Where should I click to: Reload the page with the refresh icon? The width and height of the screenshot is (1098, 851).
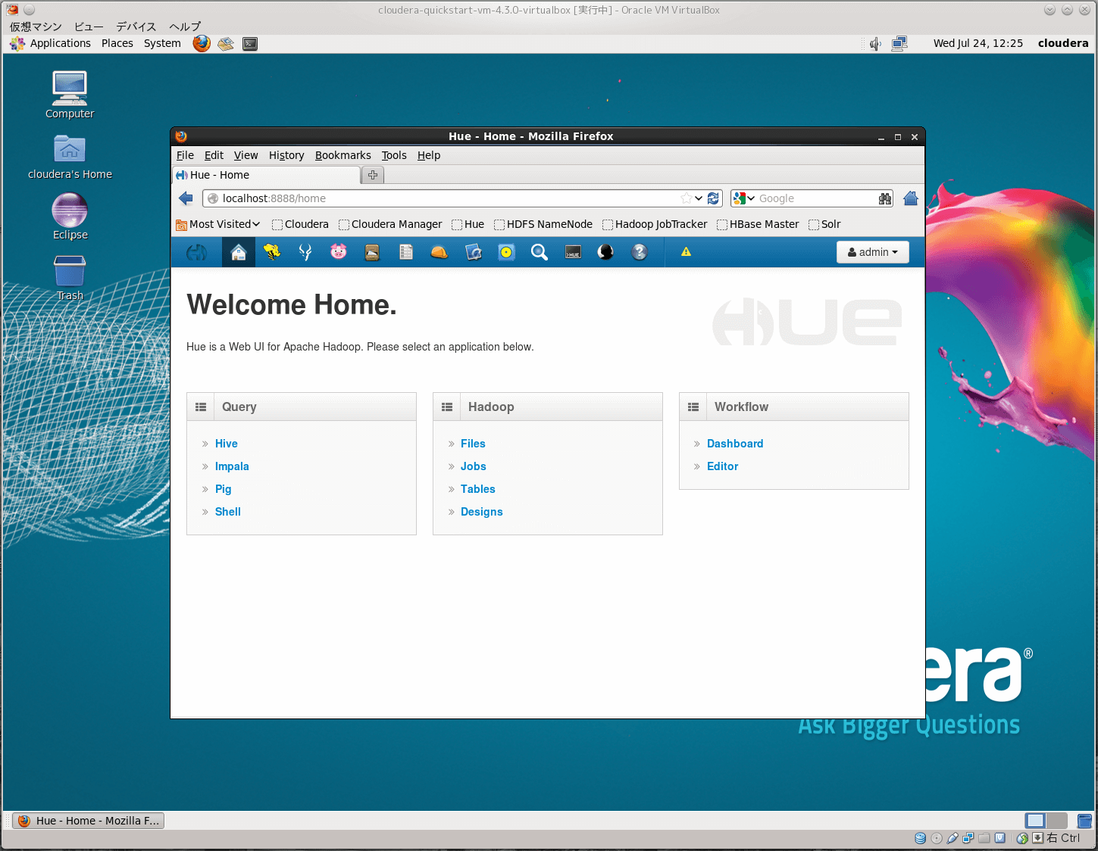pyautogui.click(x=713, y=198)
